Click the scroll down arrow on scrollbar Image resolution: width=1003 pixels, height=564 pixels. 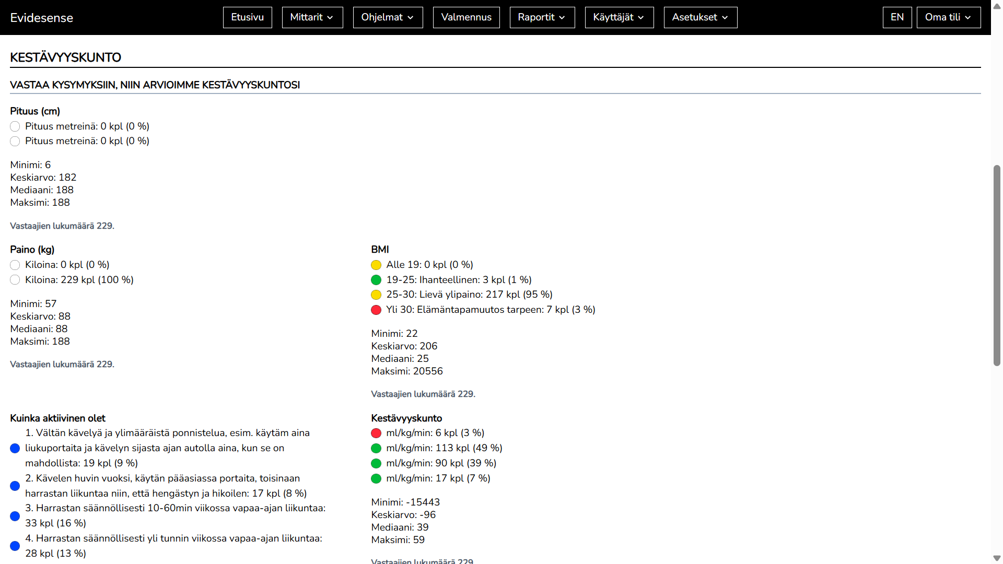click(x=997, y=558)
